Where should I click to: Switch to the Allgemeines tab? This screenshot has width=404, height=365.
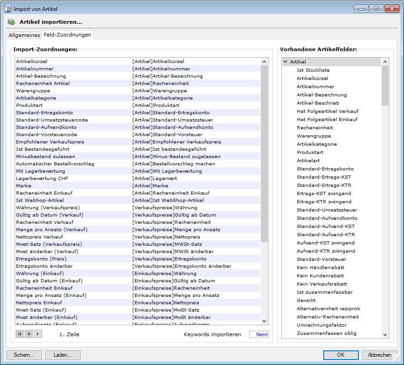click(x=24, y=35)
